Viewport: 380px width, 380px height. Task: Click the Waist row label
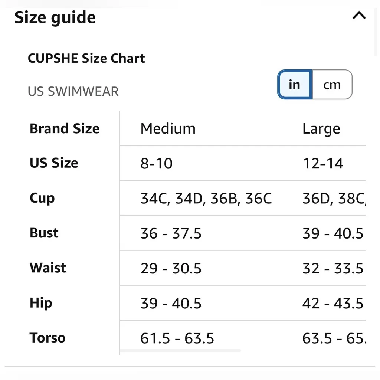pyautogui.click(x=48, y=268)
